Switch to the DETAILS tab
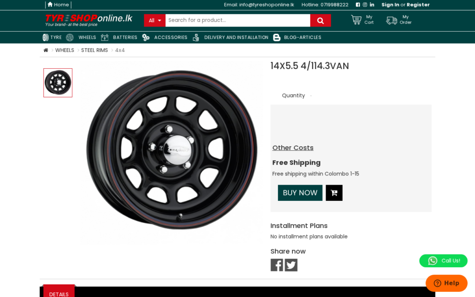This screenshot has width=475, height=297. coord(59,291)
